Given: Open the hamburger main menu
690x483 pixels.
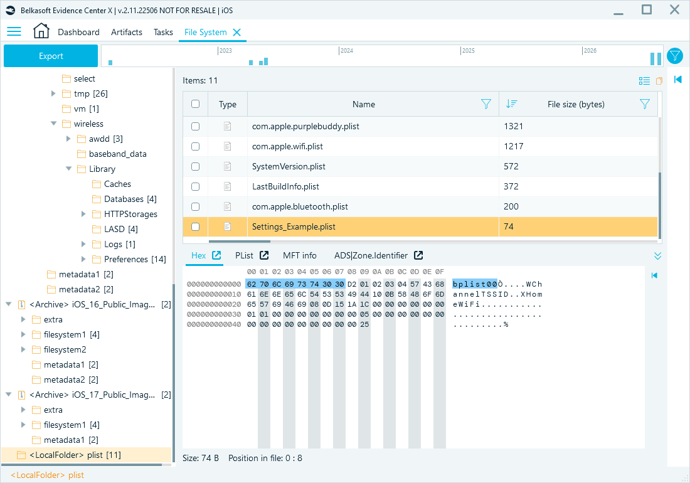Looking at the screenshot, I should (14, 31).
